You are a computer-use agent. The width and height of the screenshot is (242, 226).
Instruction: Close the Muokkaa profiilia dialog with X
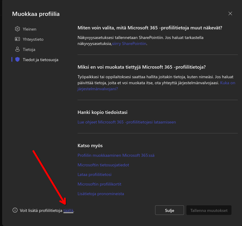(230, 13)
